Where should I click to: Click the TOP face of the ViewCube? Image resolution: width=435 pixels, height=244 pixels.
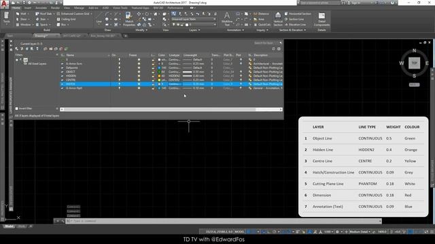coord(414,63)
